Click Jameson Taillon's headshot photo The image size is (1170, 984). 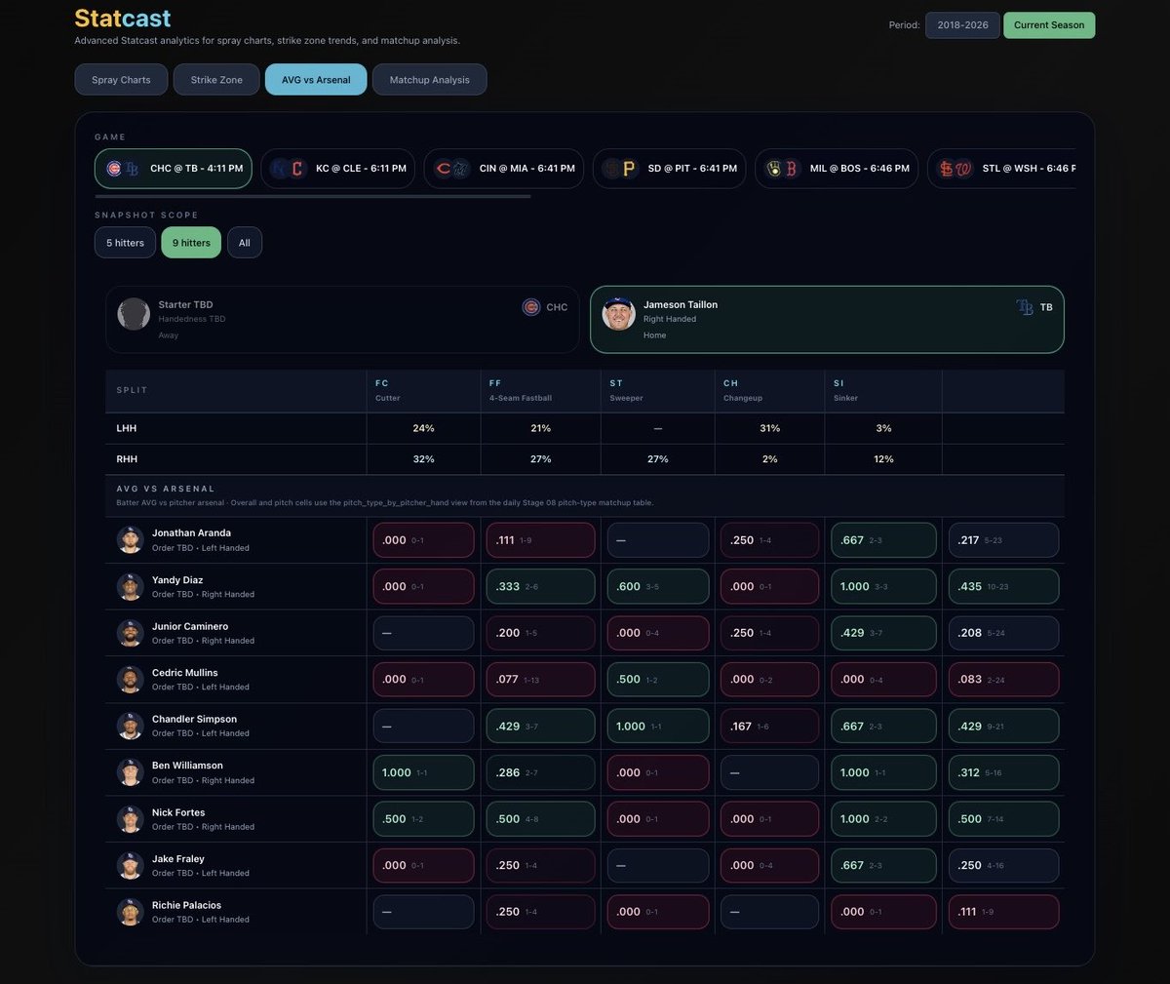click(x=619, y=314)
